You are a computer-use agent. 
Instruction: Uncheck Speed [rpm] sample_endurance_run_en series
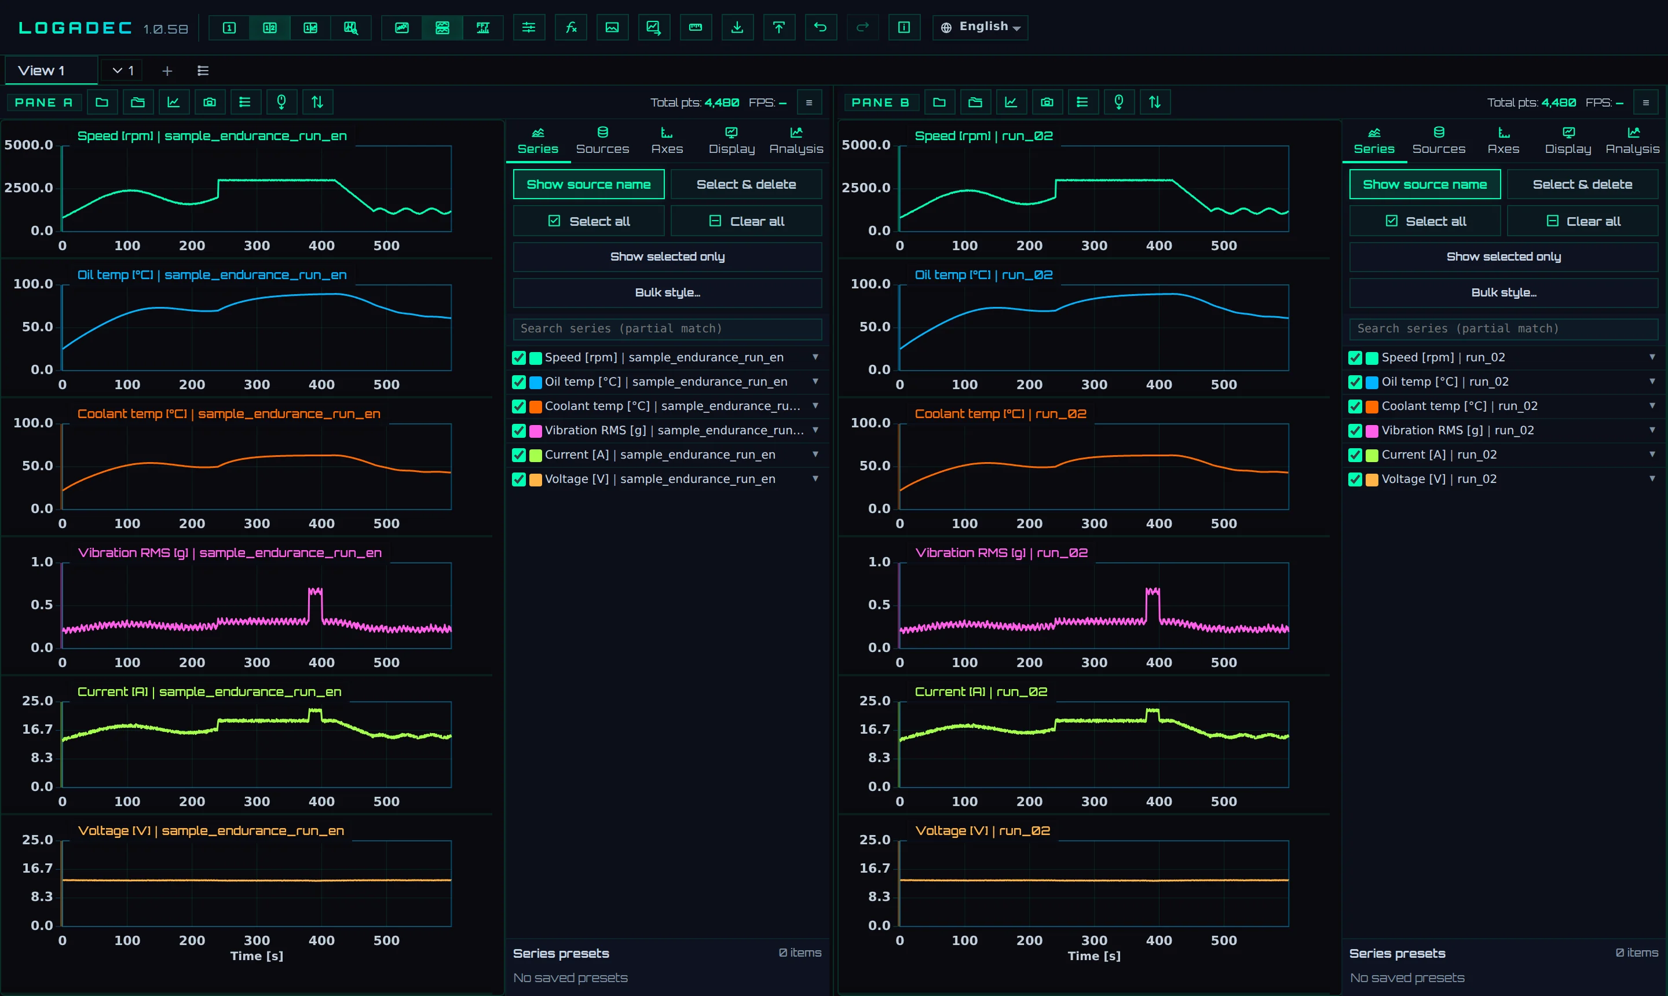pyautogui.click(x=519, y=358)
